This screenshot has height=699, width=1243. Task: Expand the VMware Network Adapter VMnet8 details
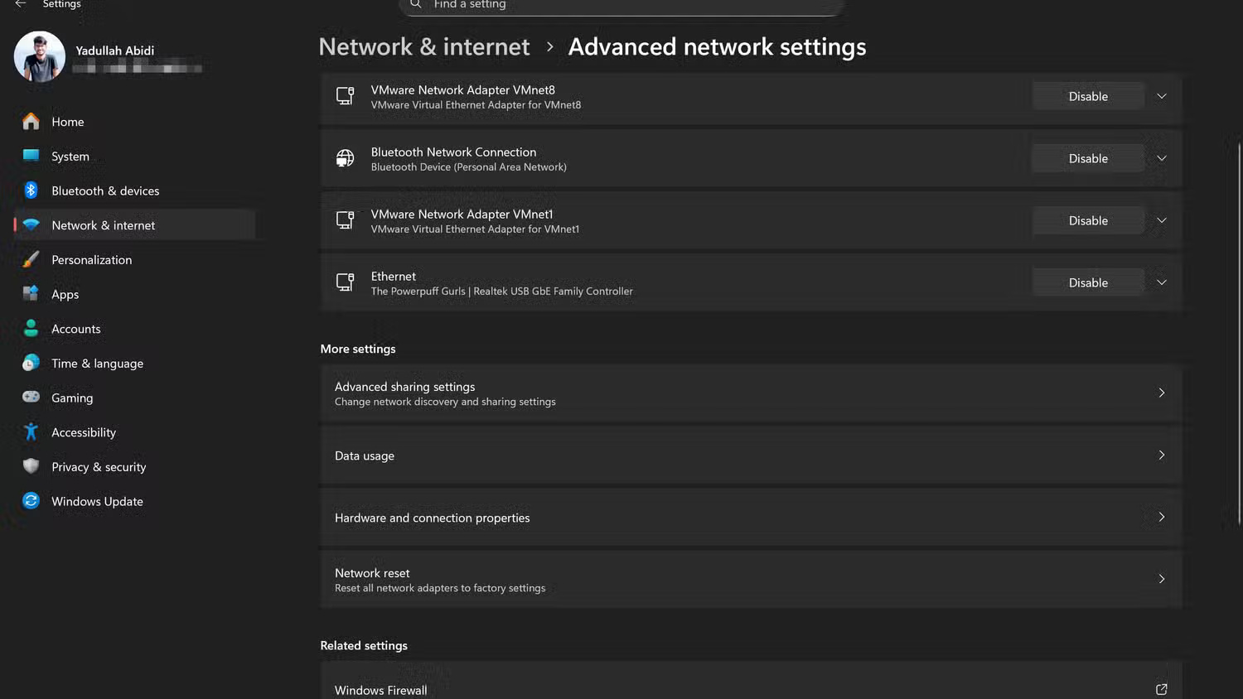1161,95
